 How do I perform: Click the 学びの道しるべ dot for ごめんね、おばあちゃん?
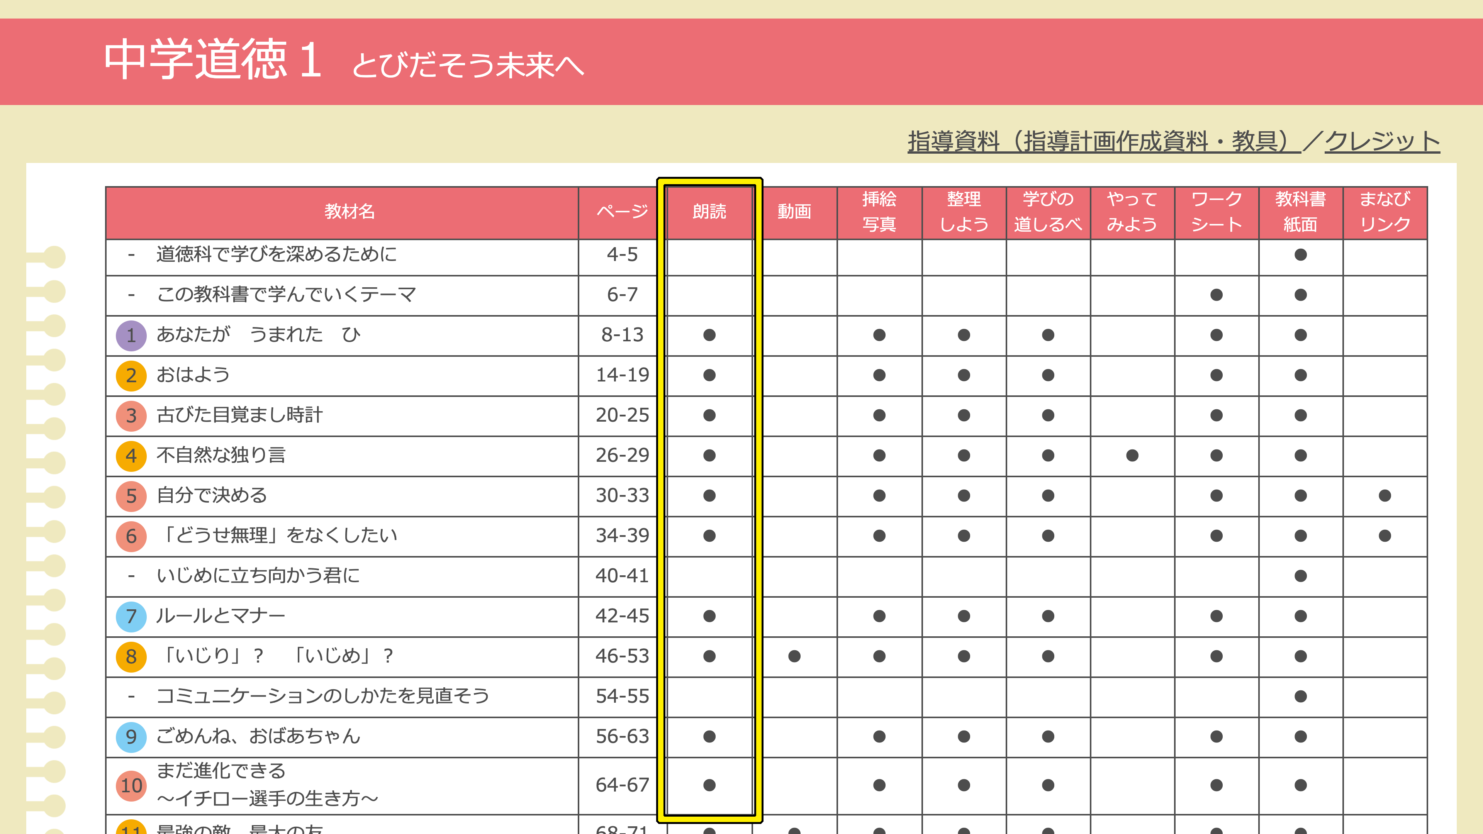coord(1048,737)
